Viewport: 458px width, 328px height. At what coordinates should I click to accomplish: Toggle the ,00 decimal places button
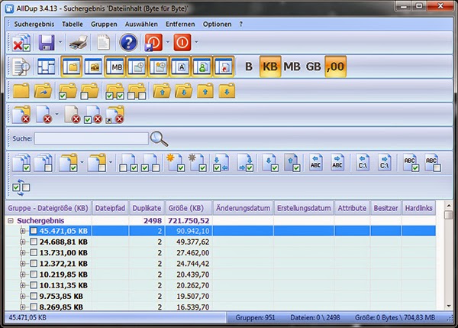pos(335,67)
